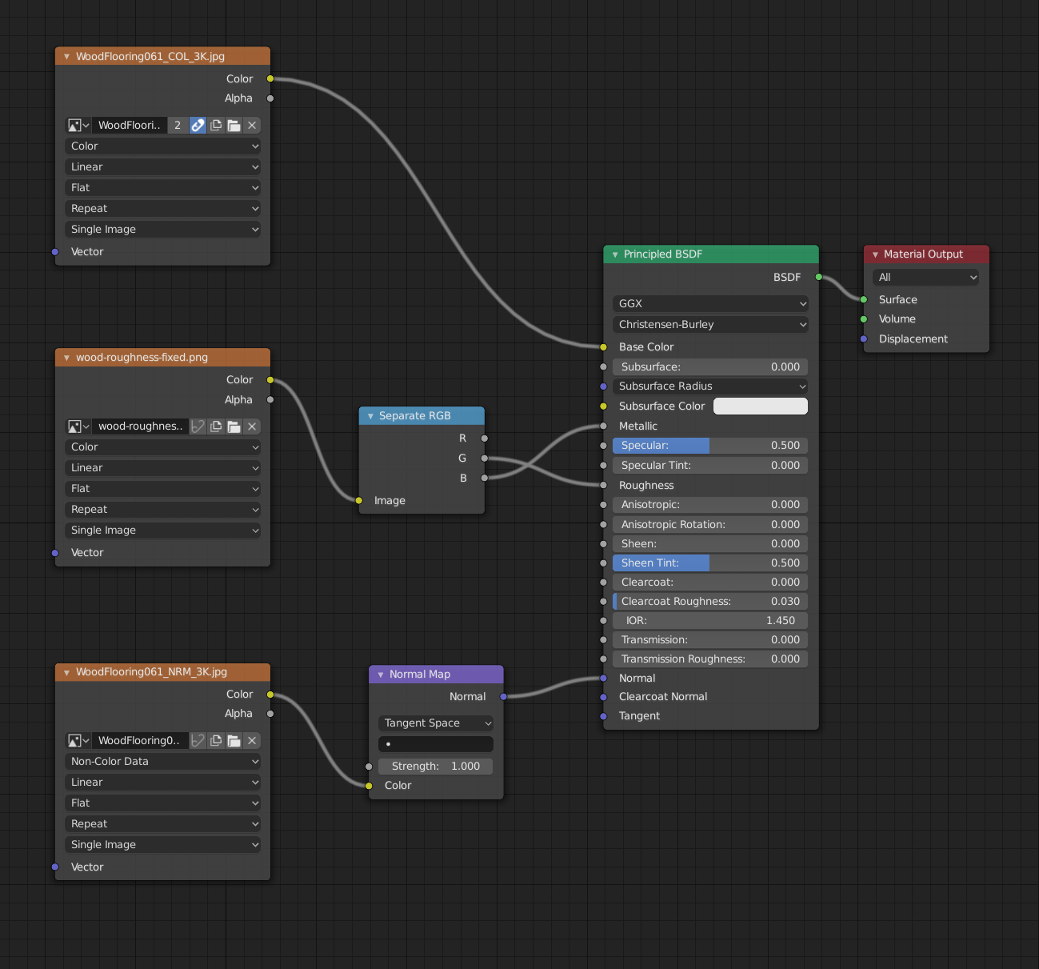Open the GGX distribution dropdown
The height and width of the screenshot is (969, 1039).
click(x=710, y=304)
